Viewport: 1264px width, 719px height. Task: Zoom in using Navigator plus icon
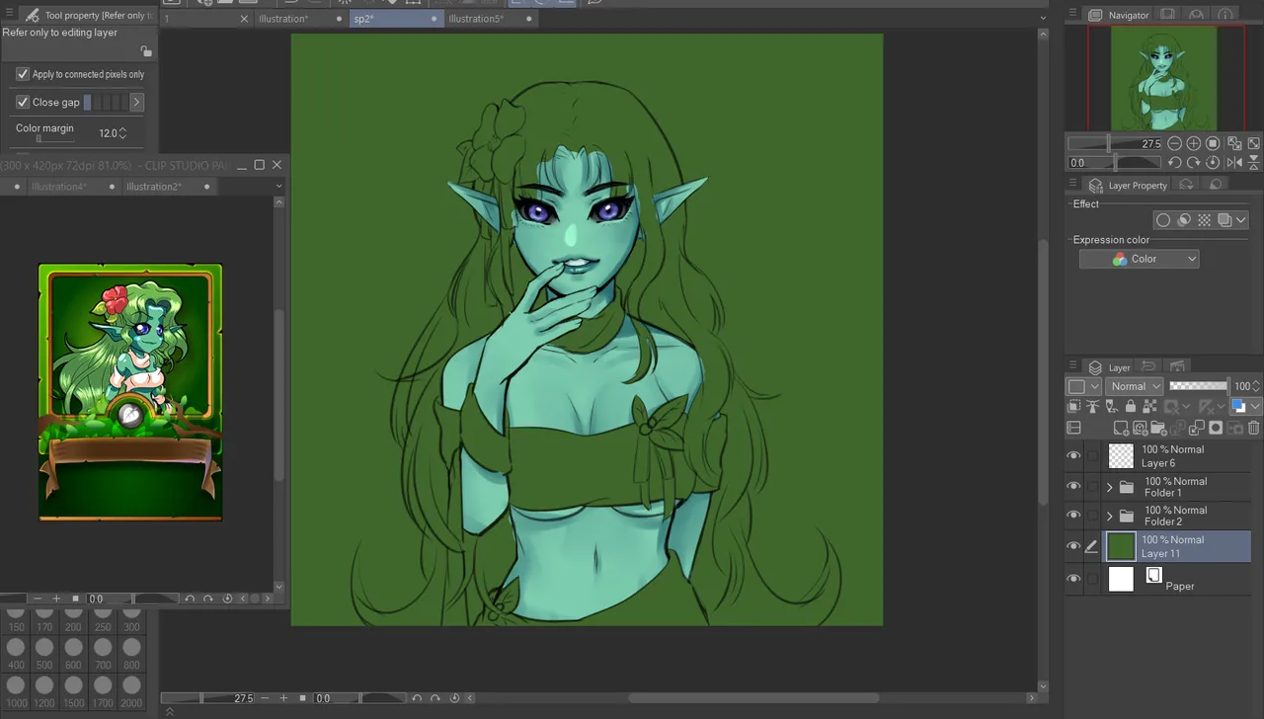coord(1194,144)
